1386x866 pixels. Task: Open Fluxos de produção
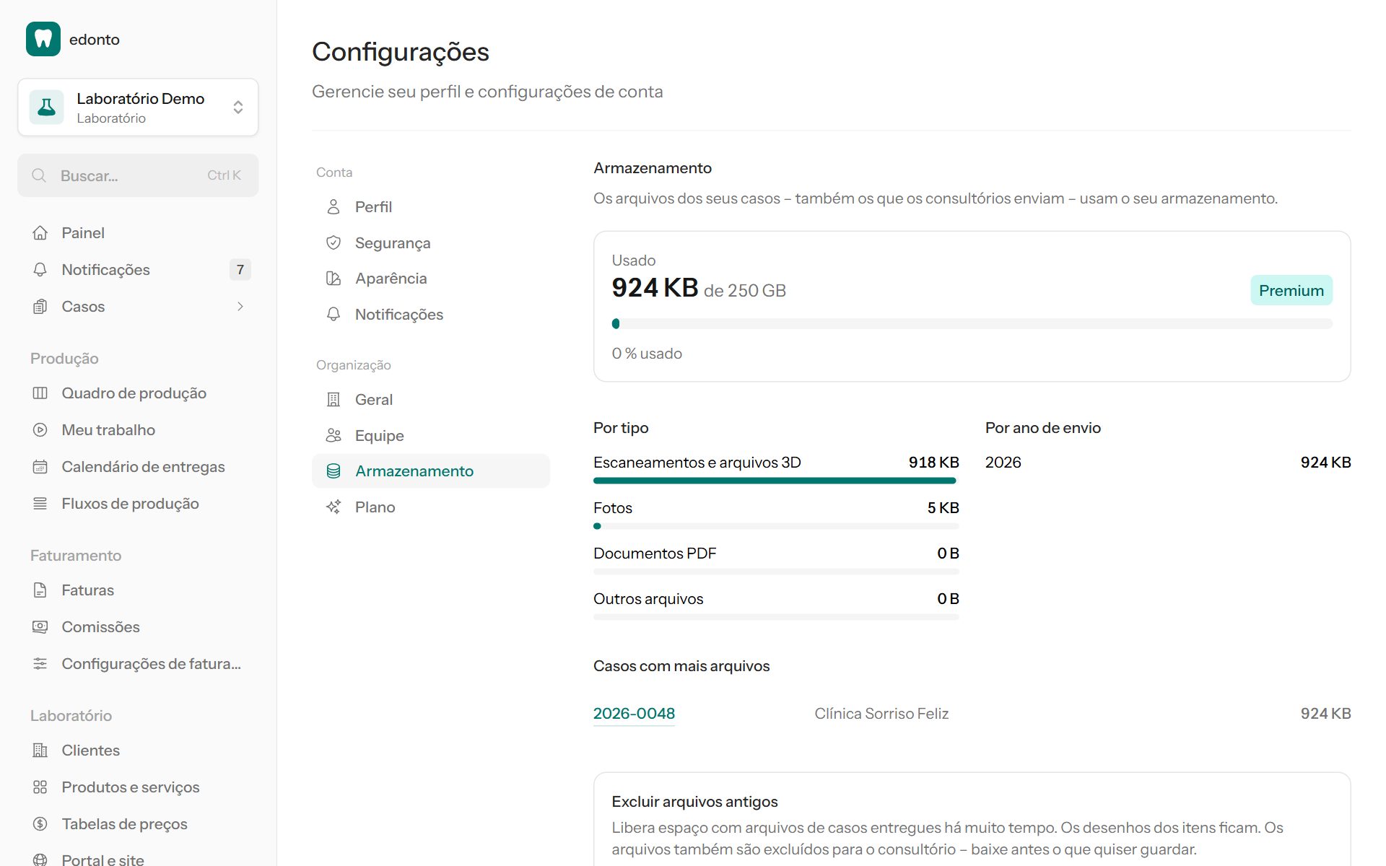(x=138, y=504)
